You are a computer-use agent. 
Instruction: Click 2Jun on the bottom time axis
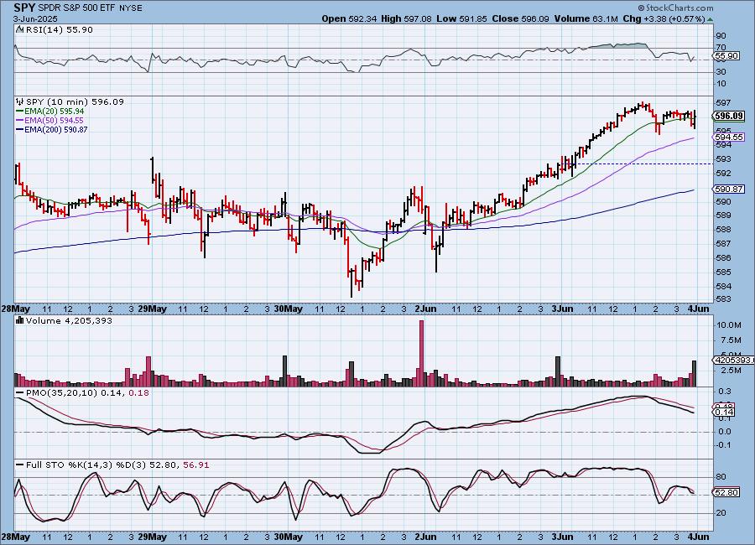(x=425, y=537)
